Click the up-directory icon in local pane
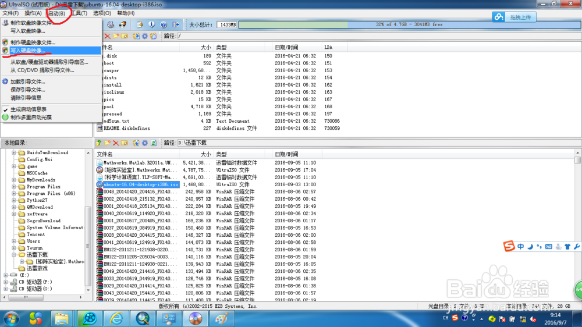The image size is (582, 327). click(x=99, y=143)
